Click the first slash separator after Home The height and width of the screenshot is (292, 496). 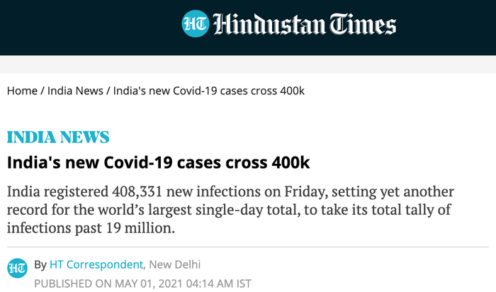click(43, 91)
